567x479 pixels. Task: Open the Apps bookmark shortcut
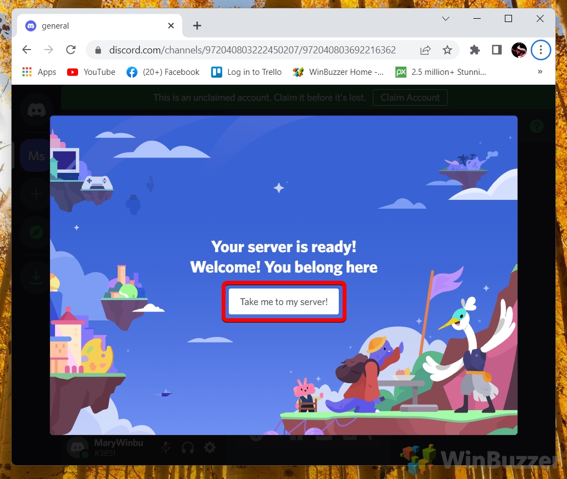(x=39, y=72)
